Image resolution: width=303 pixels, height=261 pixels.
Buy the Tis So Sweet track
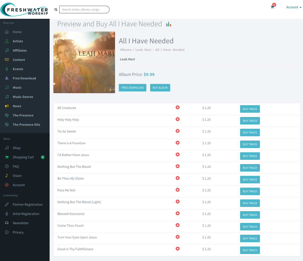click(x=250, y=133)
